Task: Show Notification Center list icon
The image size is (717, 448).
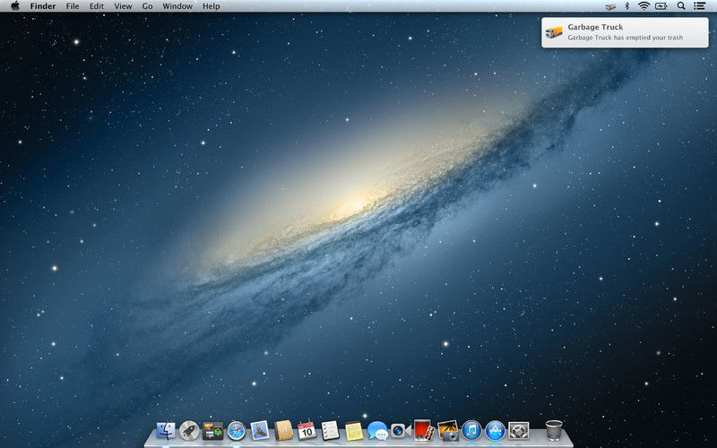Action: point(699,6)
